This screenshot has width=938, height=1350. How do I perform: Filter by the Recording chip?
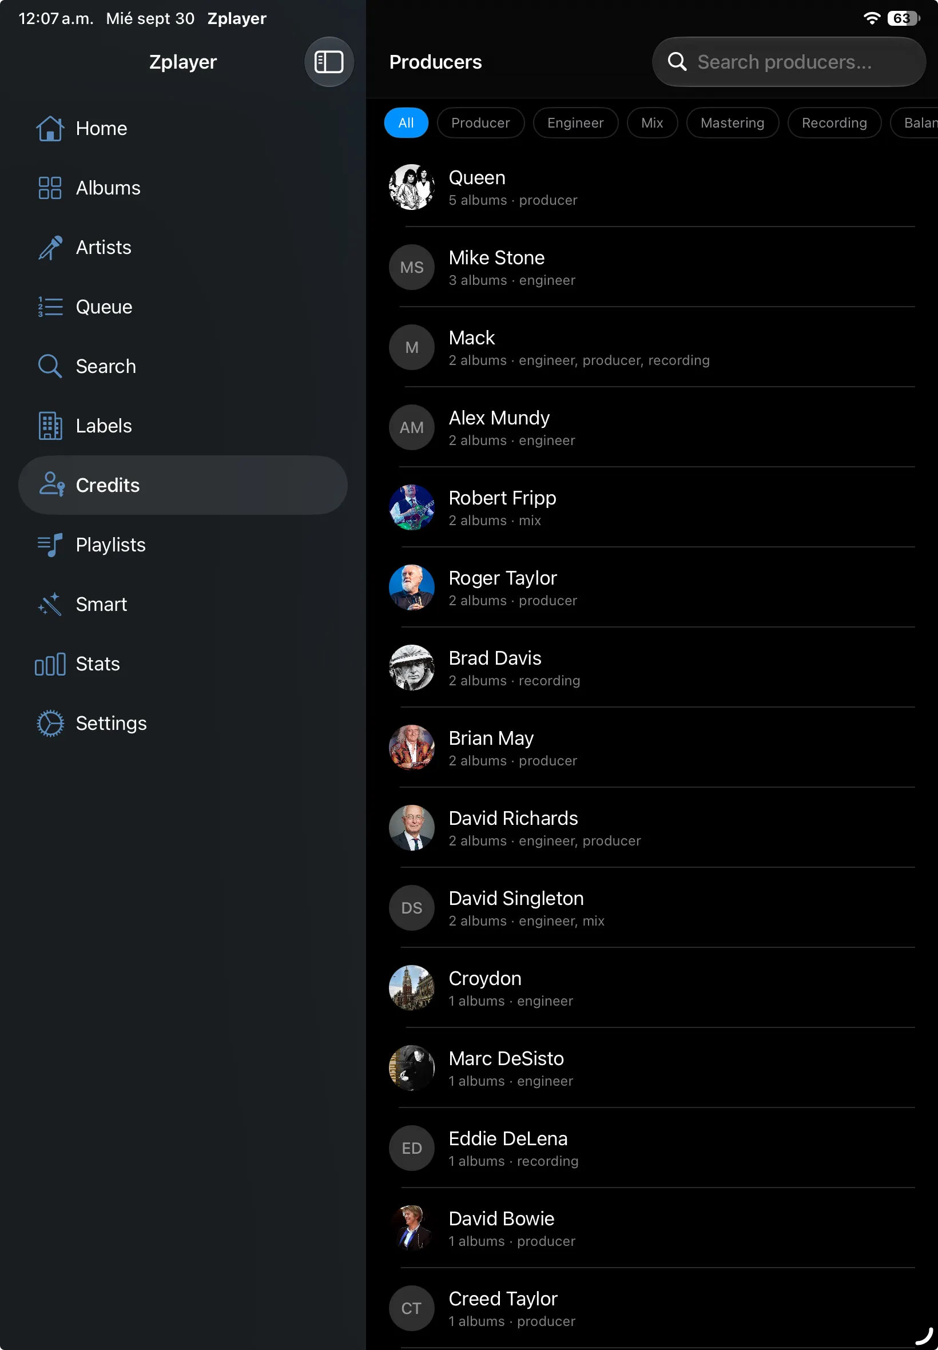834,123
